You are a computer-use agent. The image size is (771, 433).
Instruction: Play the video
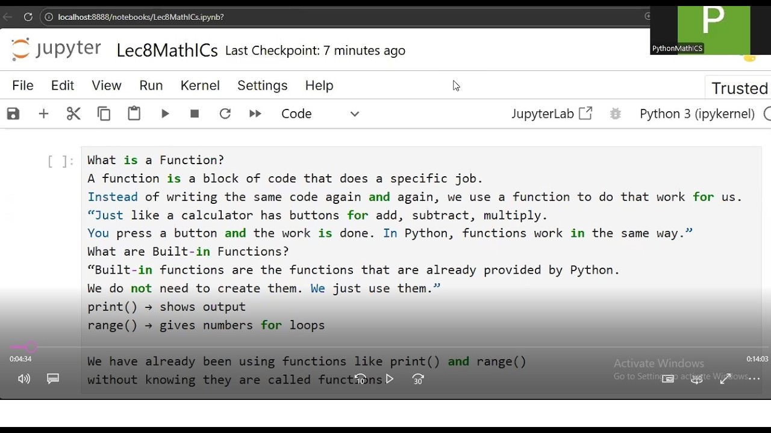389,379
